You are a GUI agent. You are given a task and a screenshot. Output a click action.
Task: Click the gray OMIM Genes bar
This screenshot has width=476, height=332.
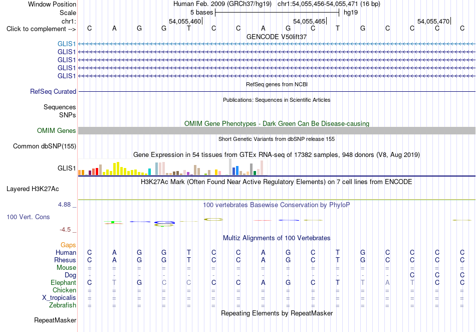(277, 130)
